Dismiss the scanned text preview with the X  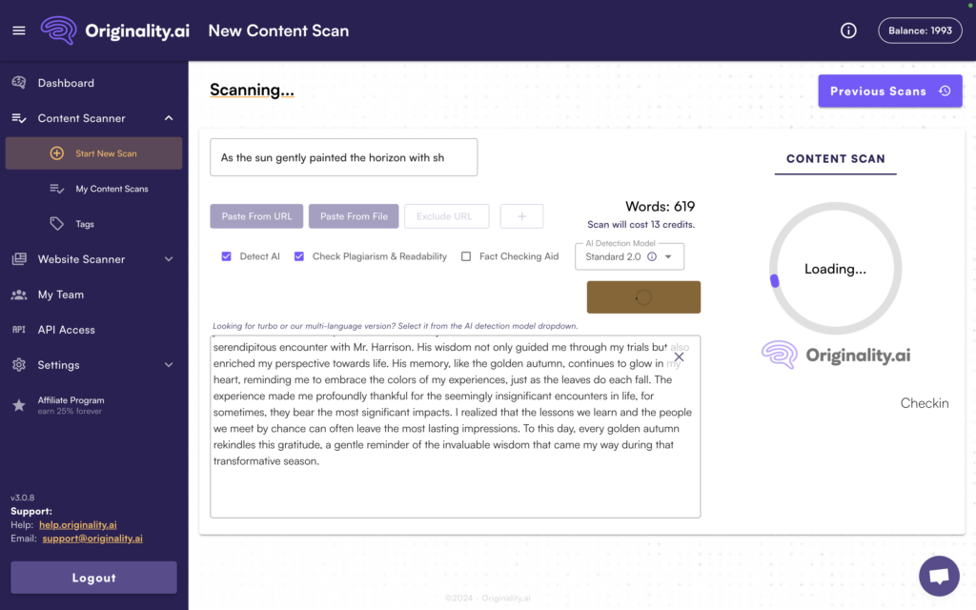tap(679, 356)
